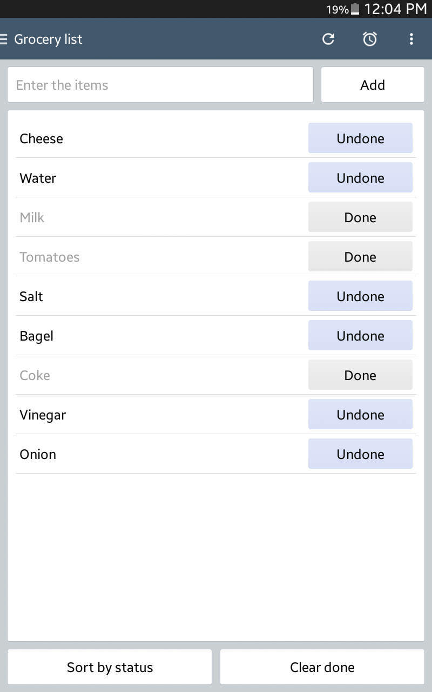Toggle the Bagel Undone button
This screenshot has height=692, width=432.
coord(360,336)
